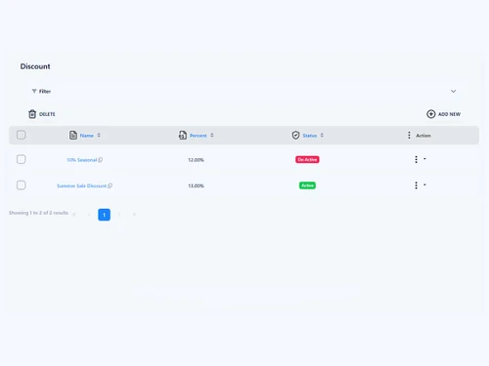Click the shield icon beside Status header
489x366 pixels.
coord(295,135)
